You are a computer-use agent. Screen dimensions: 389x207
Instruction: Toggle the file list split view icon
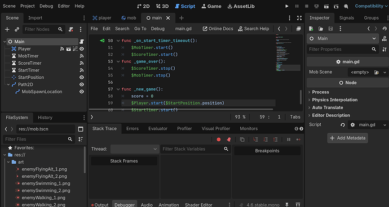81,129
